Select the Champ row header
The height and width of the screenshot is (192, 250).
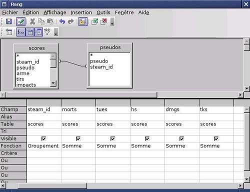click(x=13, y=109)
